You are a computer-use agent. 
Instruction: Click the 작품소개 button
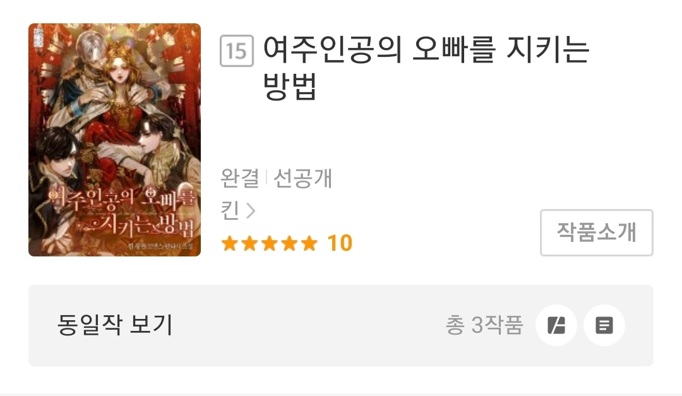(x=596, y=232)
